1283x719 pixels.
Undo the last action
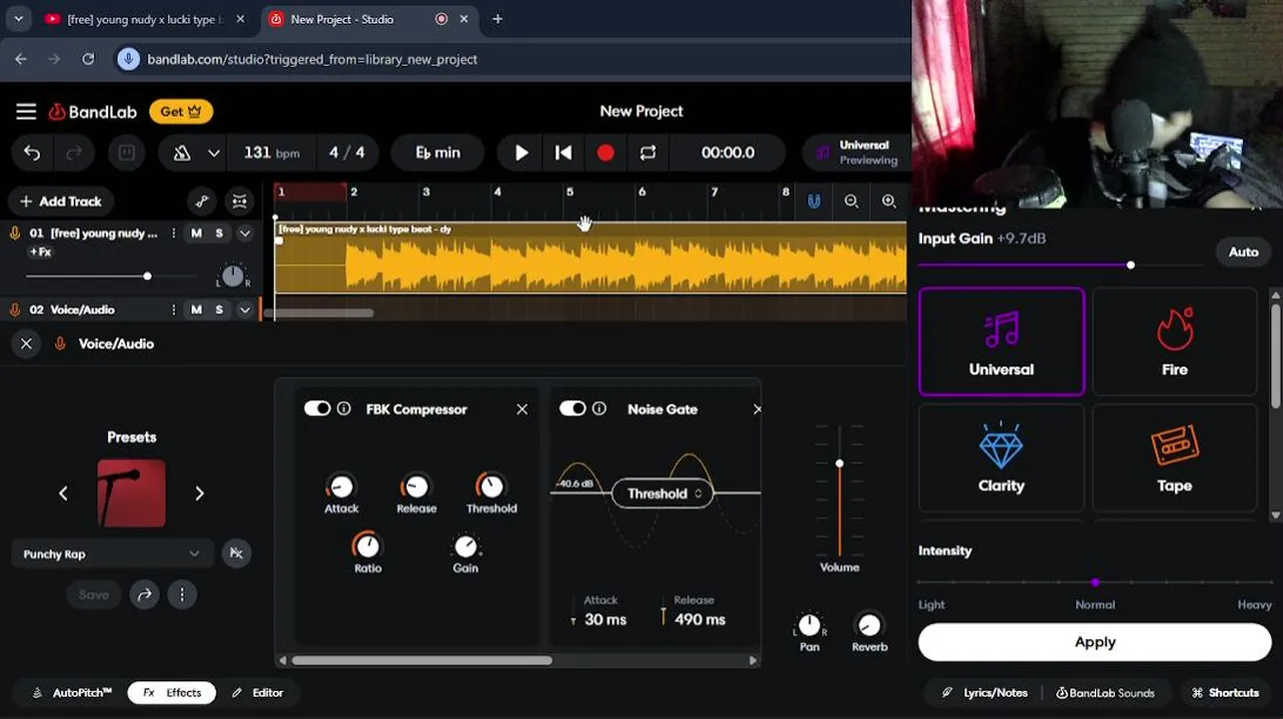click(32, 153)
